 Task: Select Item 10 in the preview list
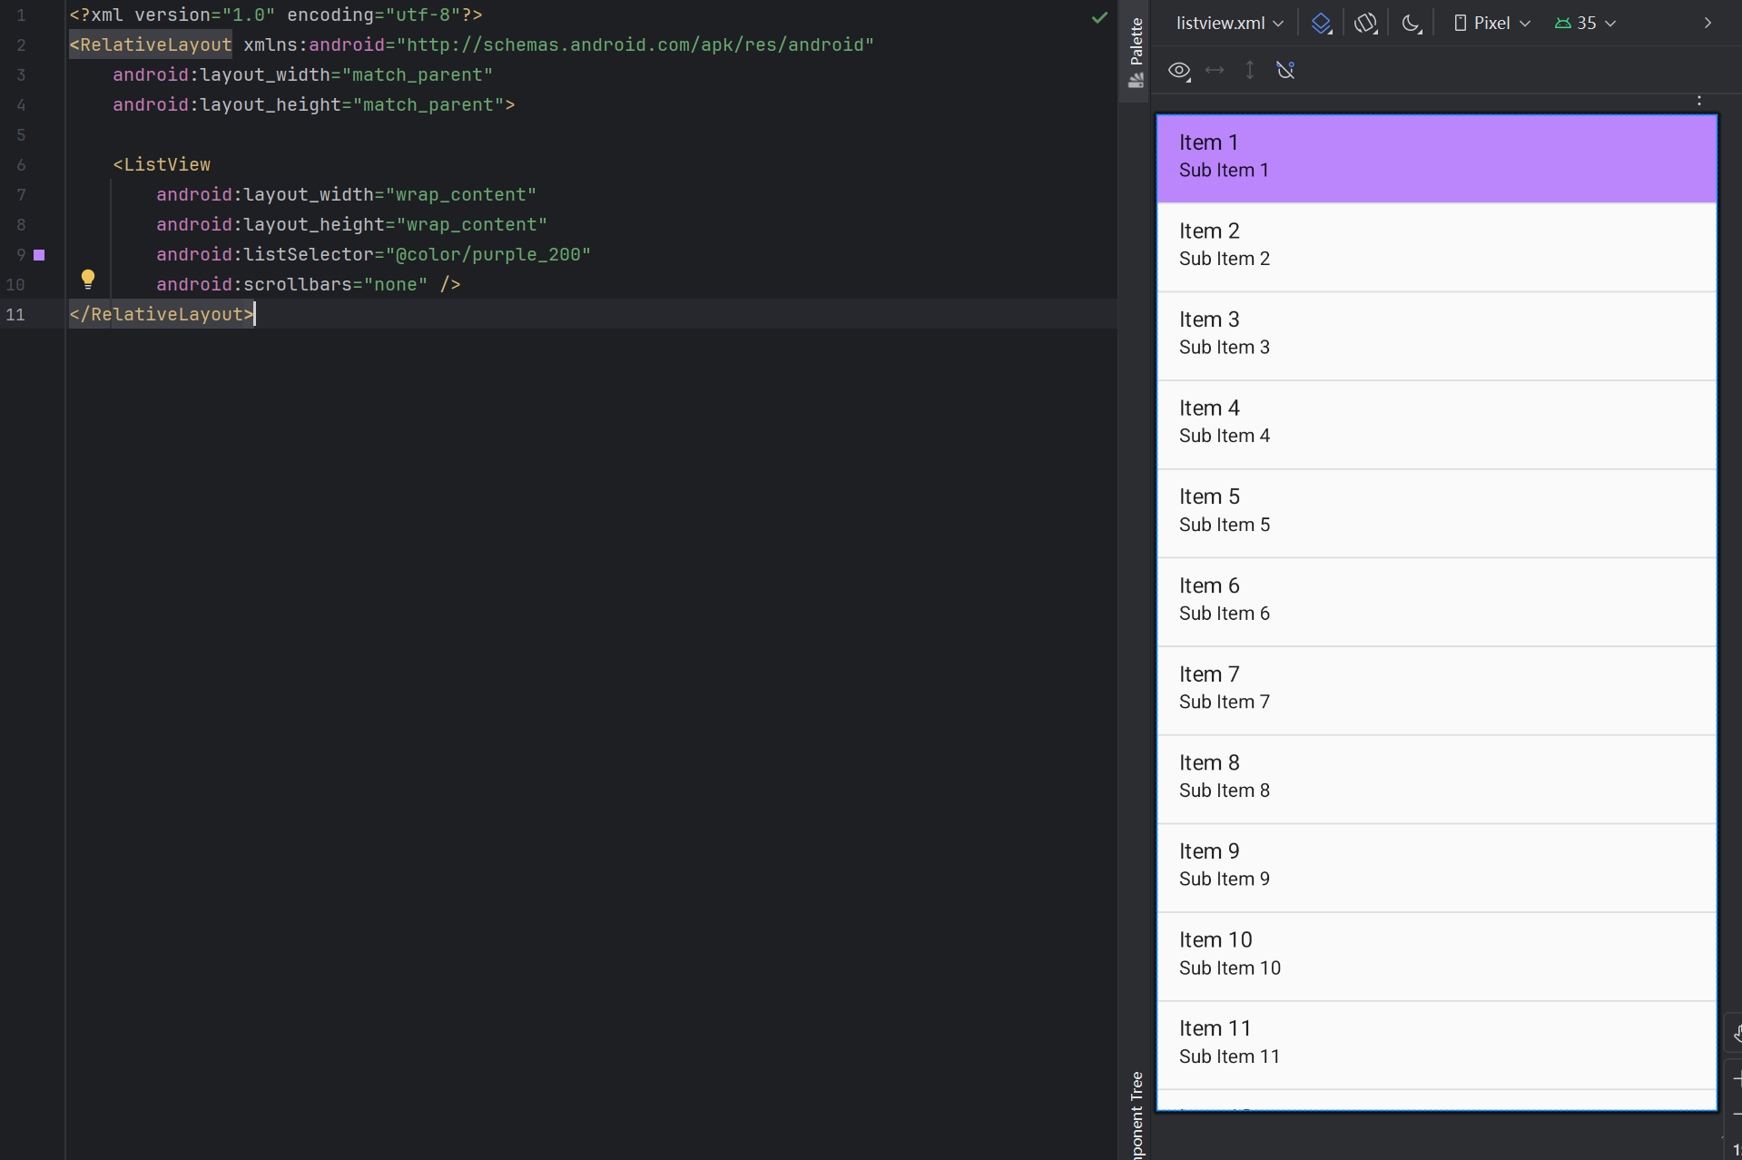point(1436,955)
